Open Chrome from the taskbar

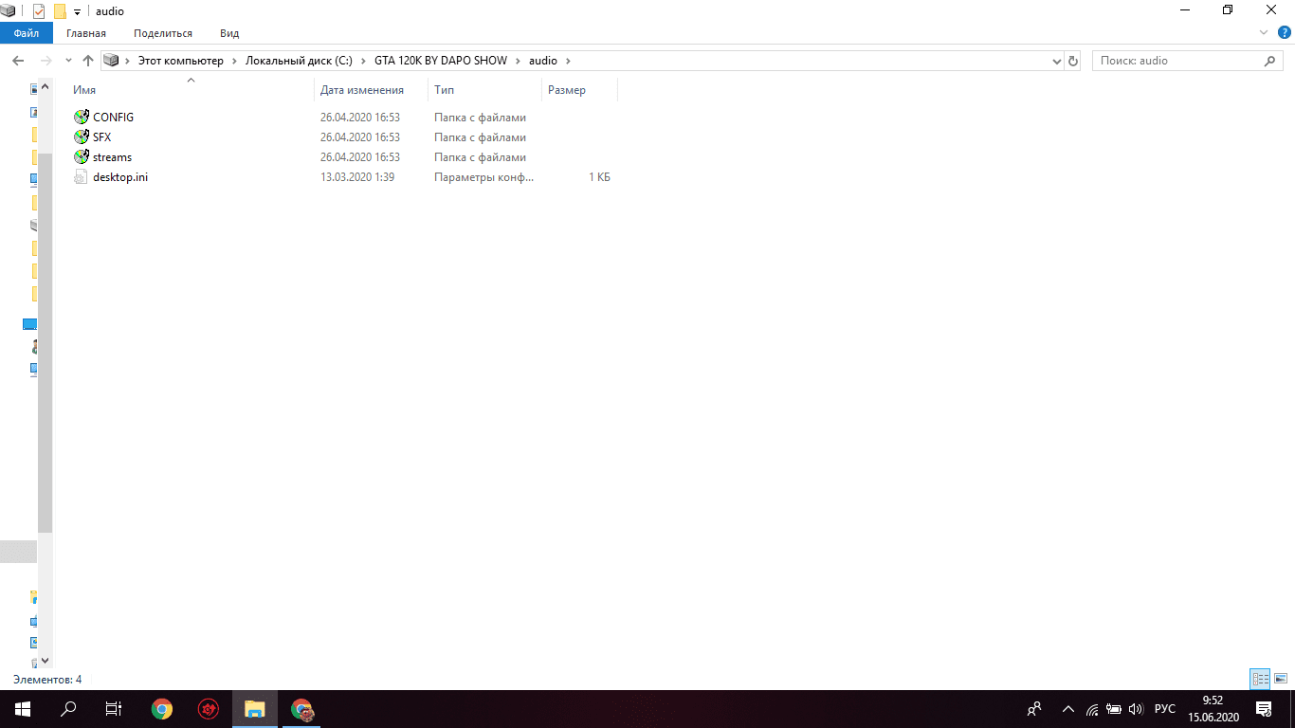[x=162, y=709]
